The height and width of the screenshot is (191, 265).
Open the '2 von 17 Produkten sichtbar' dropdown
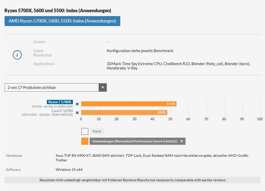coord(51,87)
